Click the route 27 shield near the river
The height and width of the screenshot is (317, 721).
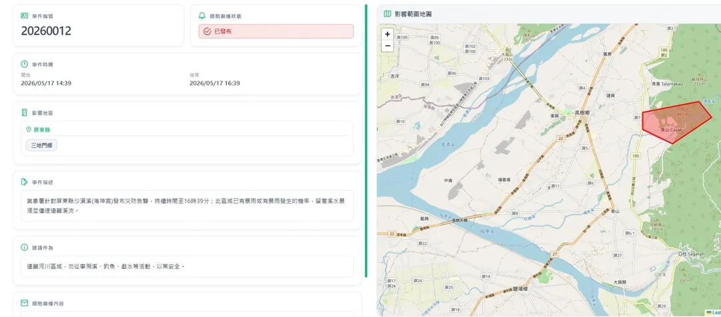point(555,254)
